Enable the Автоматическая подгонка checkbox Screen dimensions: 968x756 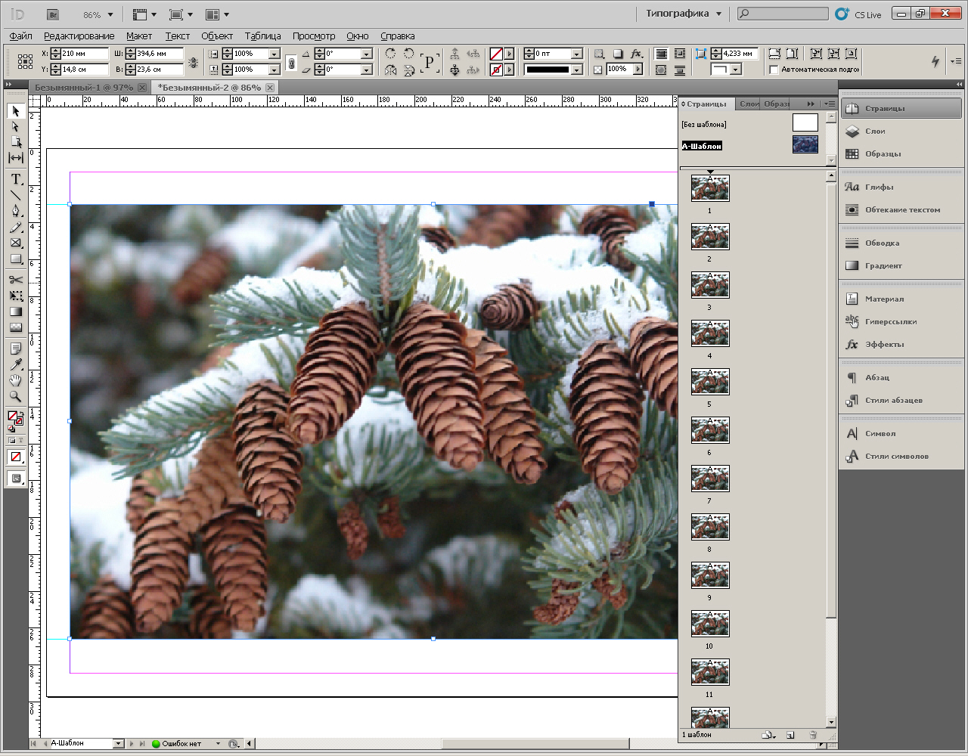click(774, 70)
